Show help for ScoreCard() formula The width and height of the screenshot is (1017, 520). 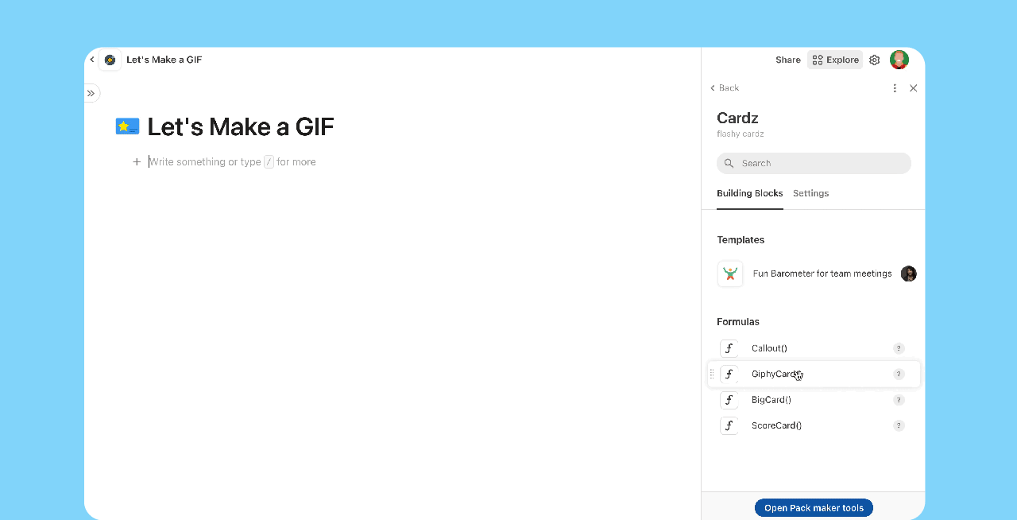(899, 425)
